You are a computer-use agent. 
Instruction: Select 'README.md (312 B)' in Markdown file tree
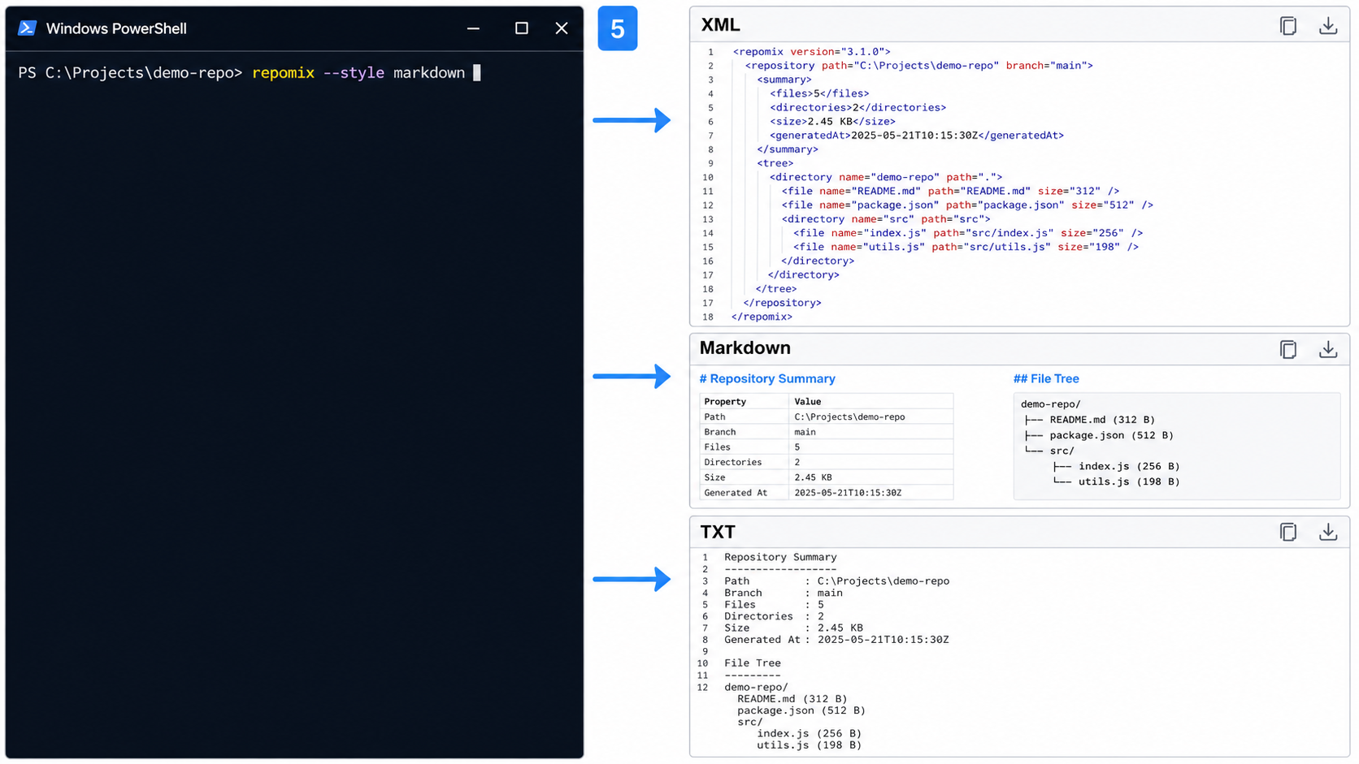click(1102, 420)
